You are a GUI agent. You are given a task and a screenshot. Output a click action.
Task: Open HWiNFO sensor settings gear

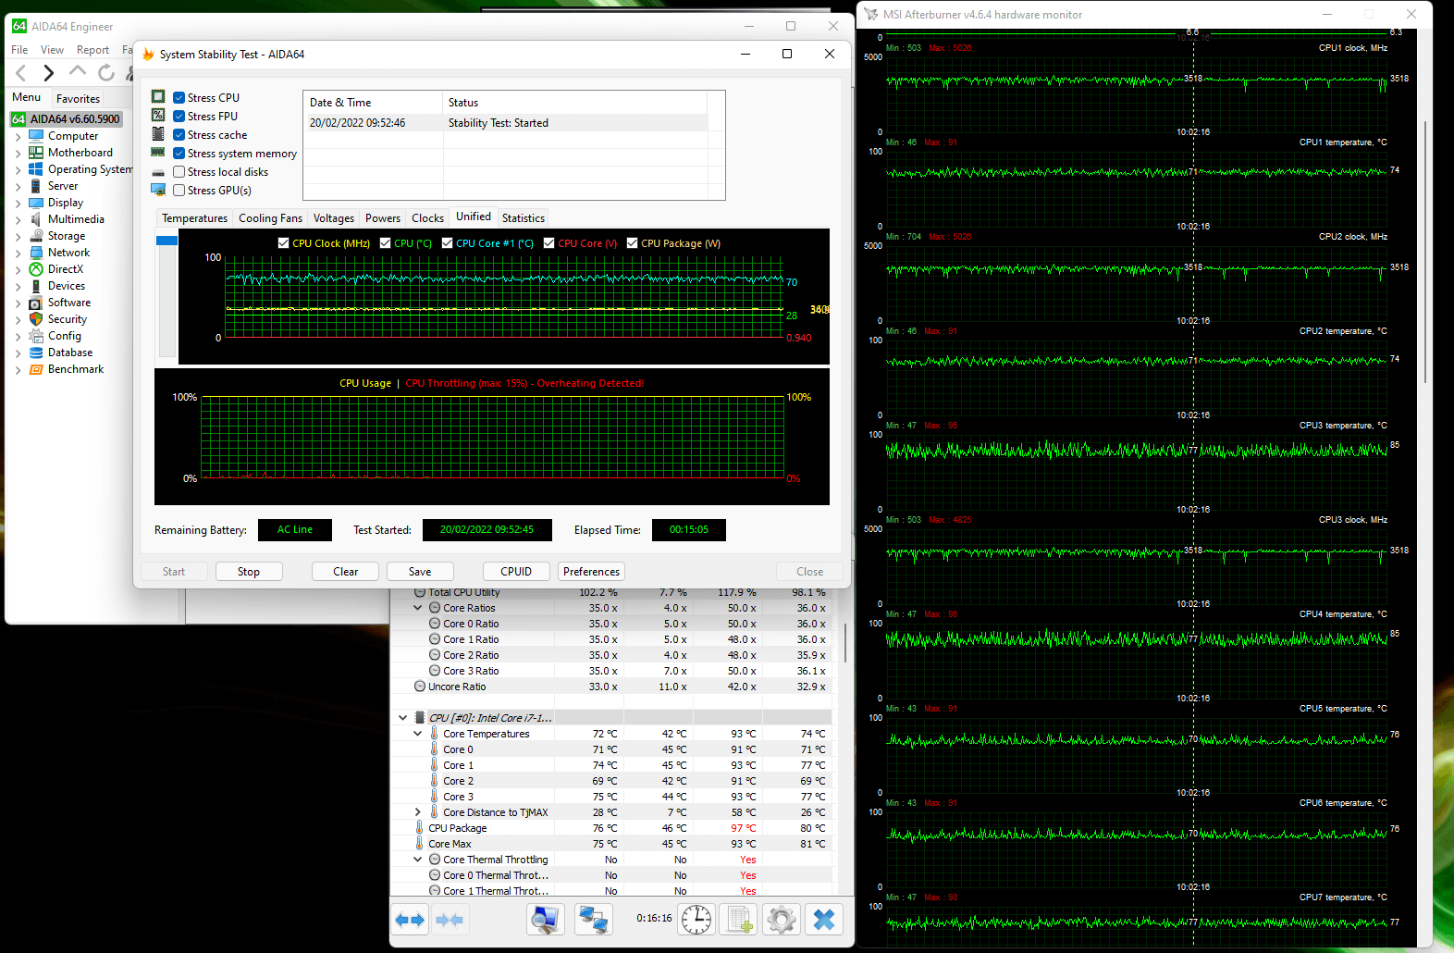click(x=781, y=919)
